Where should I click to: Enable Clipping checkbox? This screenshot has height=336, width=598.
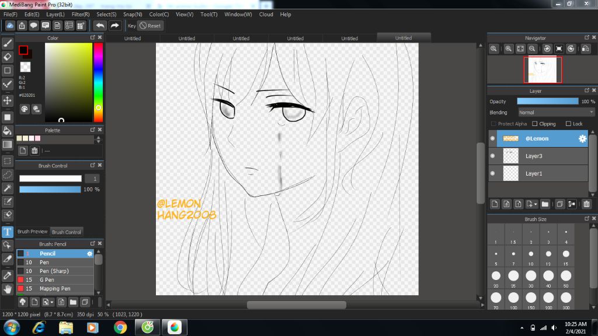(x=535, y=124)
